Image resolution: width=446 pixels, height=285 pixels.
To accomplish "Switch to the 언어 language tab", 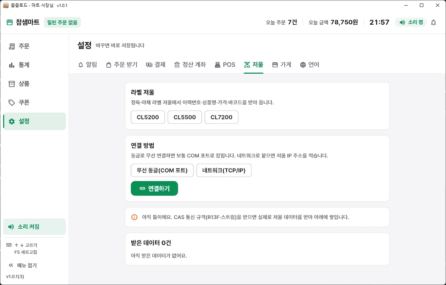I will click(310, 65).
